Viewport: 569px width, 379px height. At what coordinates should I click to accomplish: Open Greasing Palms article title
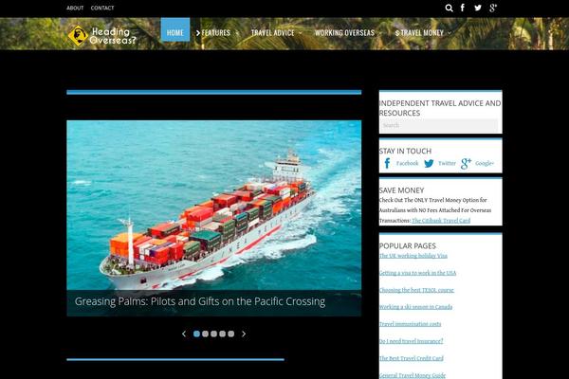point(200,301)
